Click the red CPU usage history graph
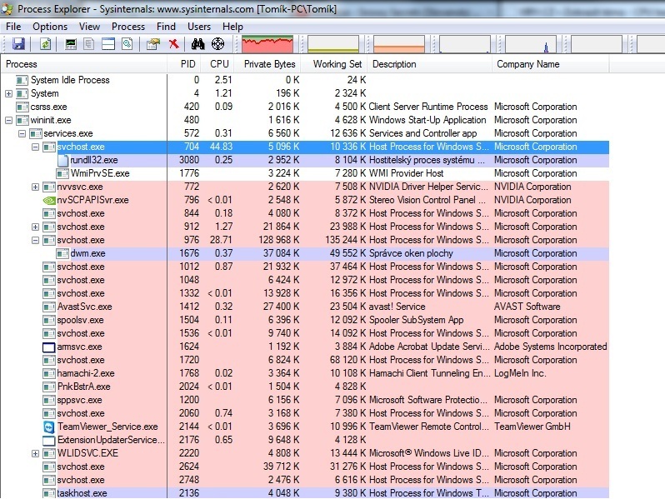Image resolution: width=665 pixels, height=499 pixels. 267,44
